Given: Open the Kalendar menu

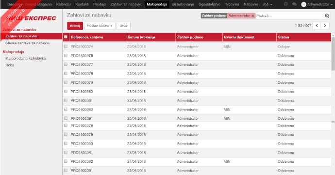Looking at the screenshot, I should pos(64,4).
